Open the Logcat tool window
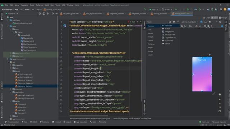This screenshot has width=230, height=129. point(67,122)
